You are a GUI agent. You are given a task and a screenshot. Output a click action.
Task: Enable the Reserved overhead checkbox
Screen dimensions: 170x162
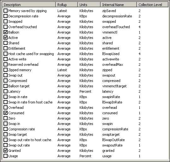pos(5,65)
